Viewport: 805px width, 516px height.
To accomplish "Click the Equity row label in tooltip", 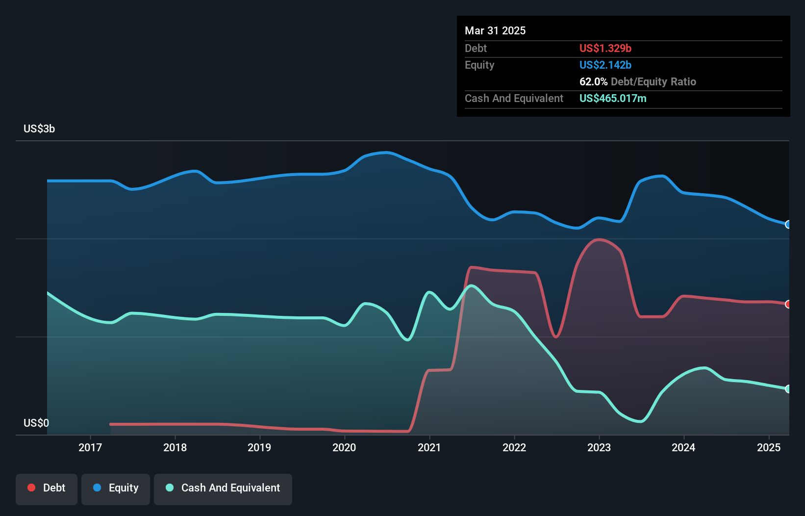I will tap(479, 65).
